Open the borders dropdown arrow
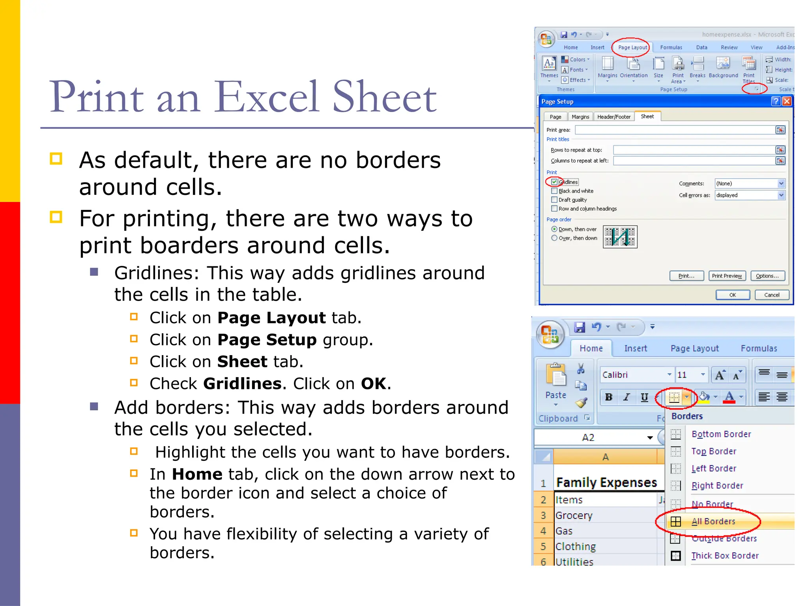 687,397
